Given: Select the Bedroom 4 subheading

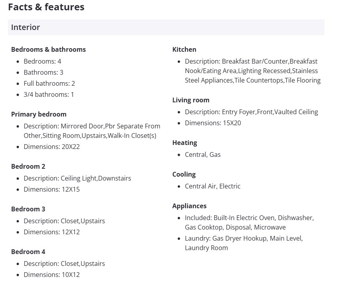Looking at the screenshot, I should (x=28, y=252).
